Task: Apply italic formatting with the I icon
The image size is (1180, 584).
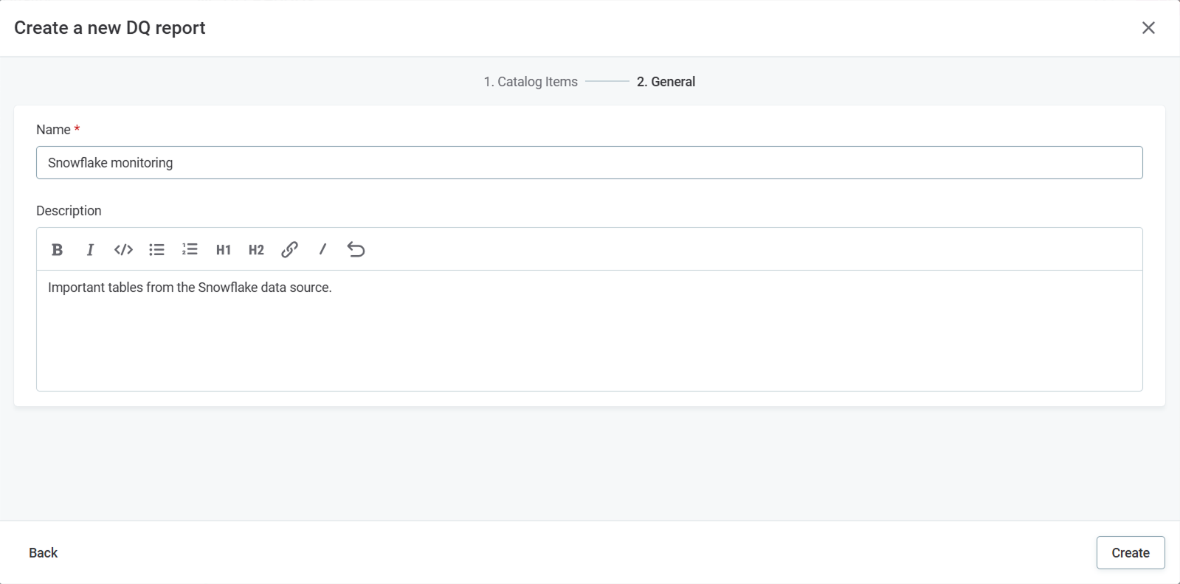Action: pyautogui.click(x=90, y=249)
